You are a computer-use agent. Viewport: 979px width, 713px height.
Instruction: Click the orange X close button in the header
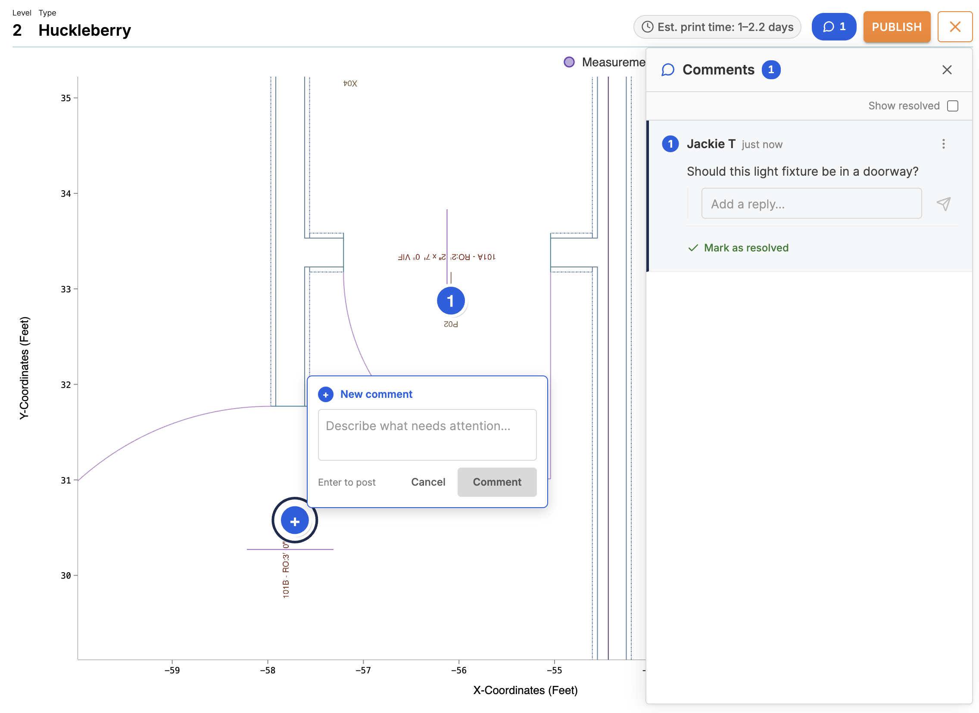tap(955, 27)
